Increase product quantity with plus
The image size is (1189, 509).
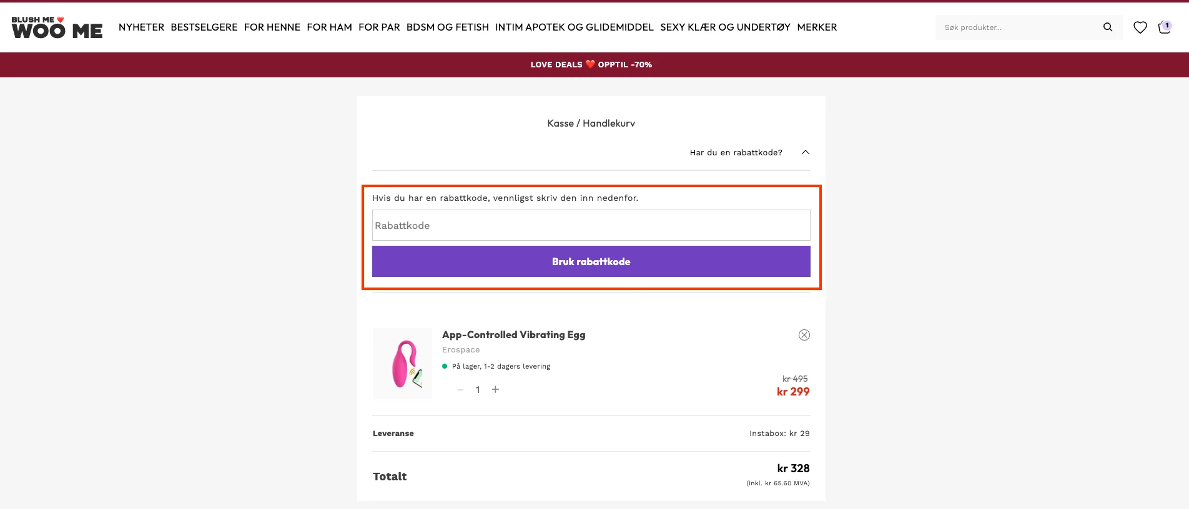(x=495, y=389)
